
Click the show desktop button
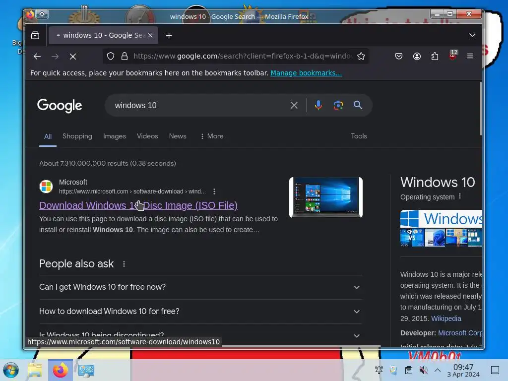coord(495,370)
